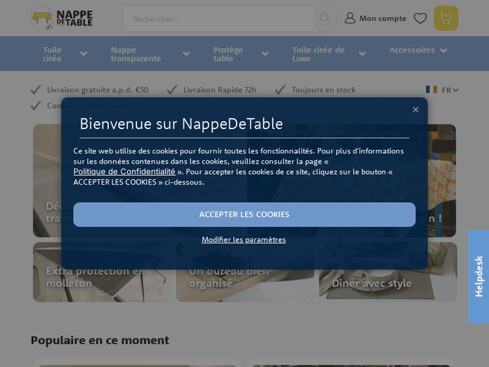
Task: Click the Toujours en stock text
Action: coord(323,90)
